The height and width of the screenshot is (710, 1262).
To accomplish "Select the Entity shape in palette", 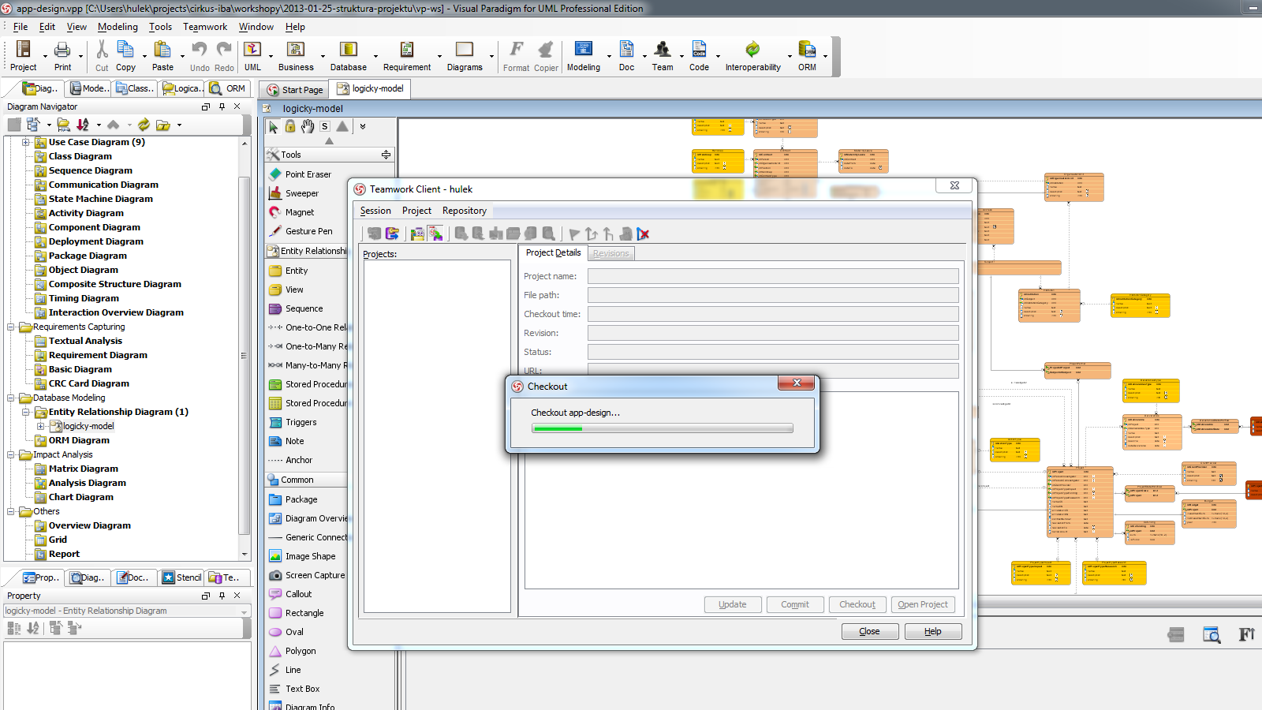I will pos(297,271).
